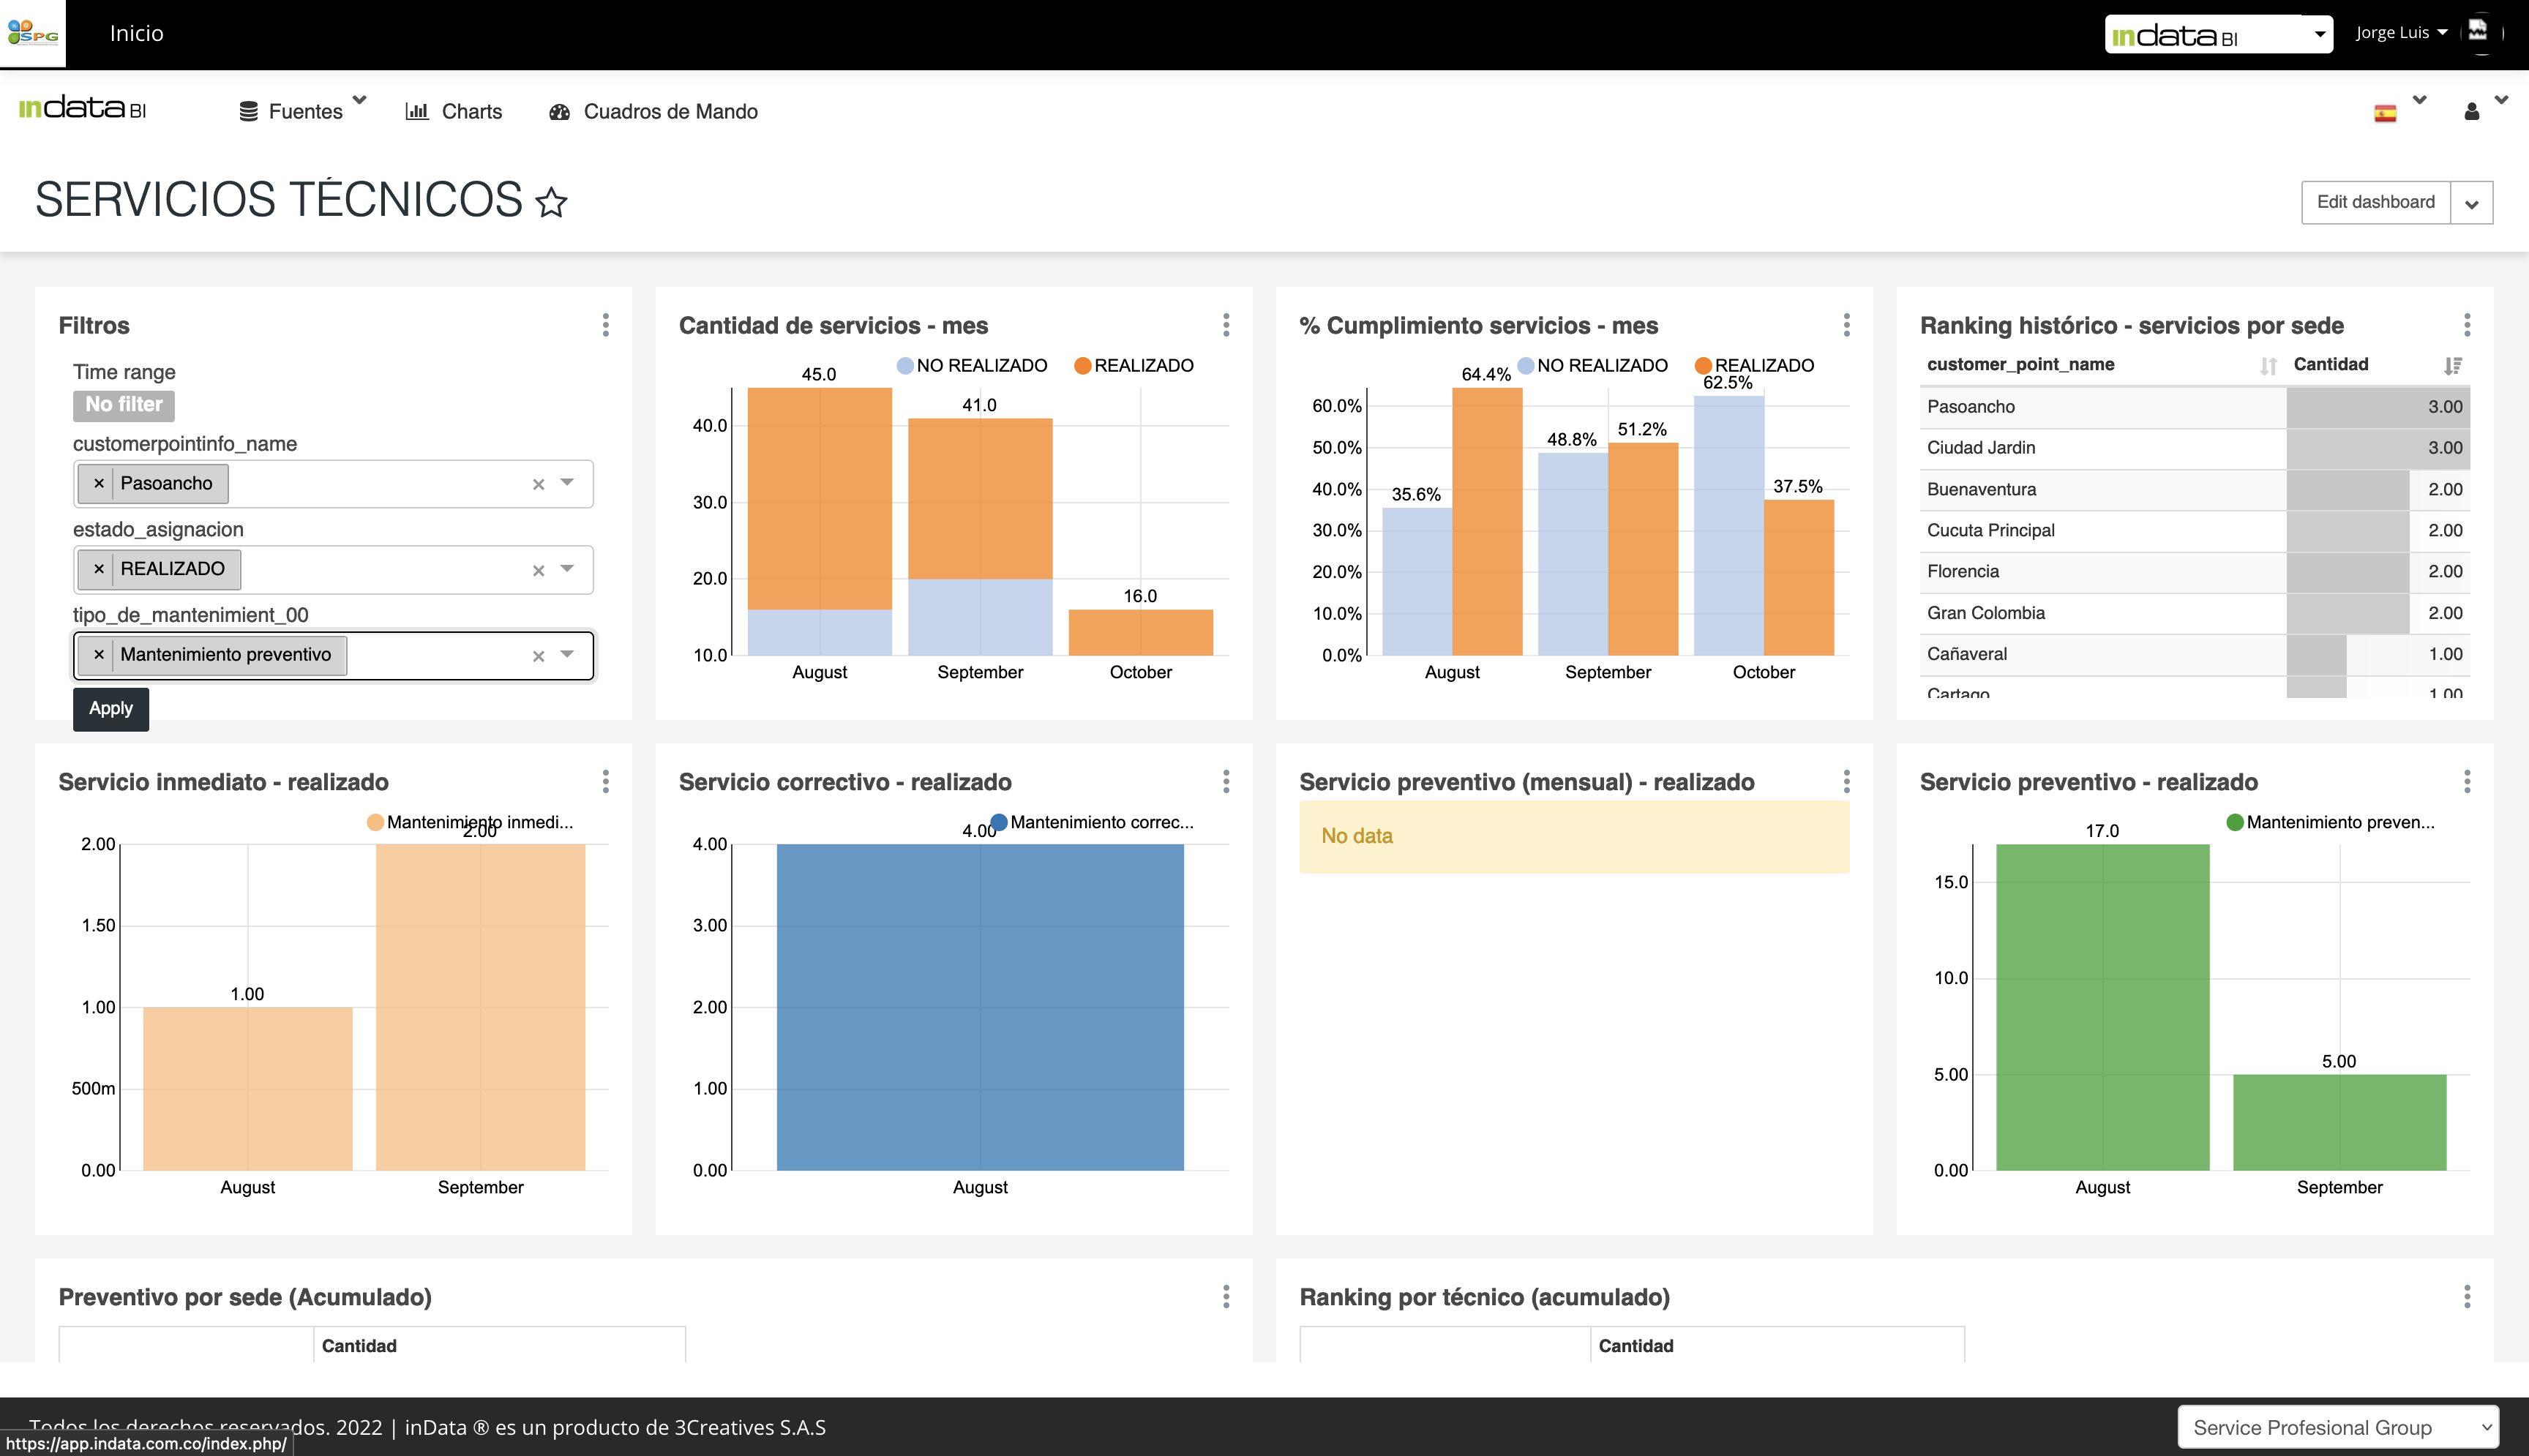Click the No filter time range badge

(124, 405)
